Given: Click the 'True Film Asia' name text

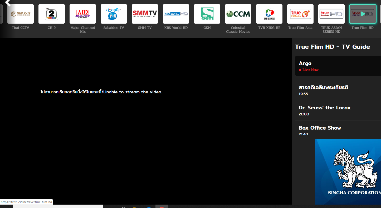Looking at the screenshot, I should point(300,28).
